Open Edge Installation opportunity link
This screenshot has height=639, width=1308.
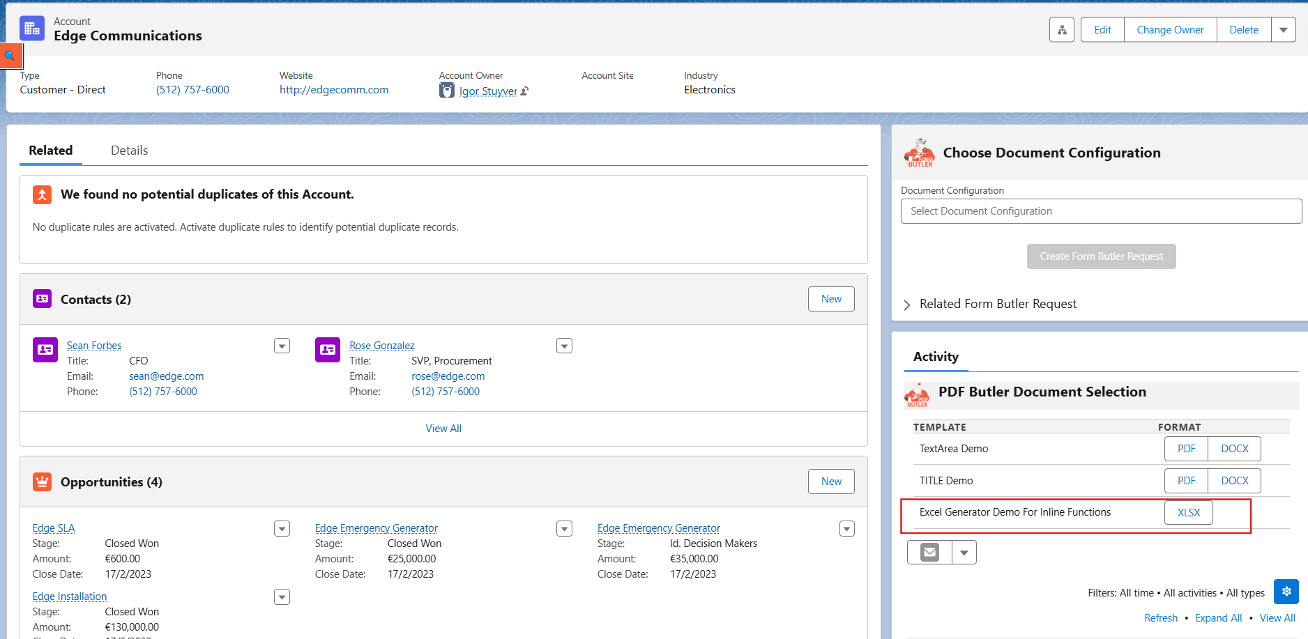[70, 596]
